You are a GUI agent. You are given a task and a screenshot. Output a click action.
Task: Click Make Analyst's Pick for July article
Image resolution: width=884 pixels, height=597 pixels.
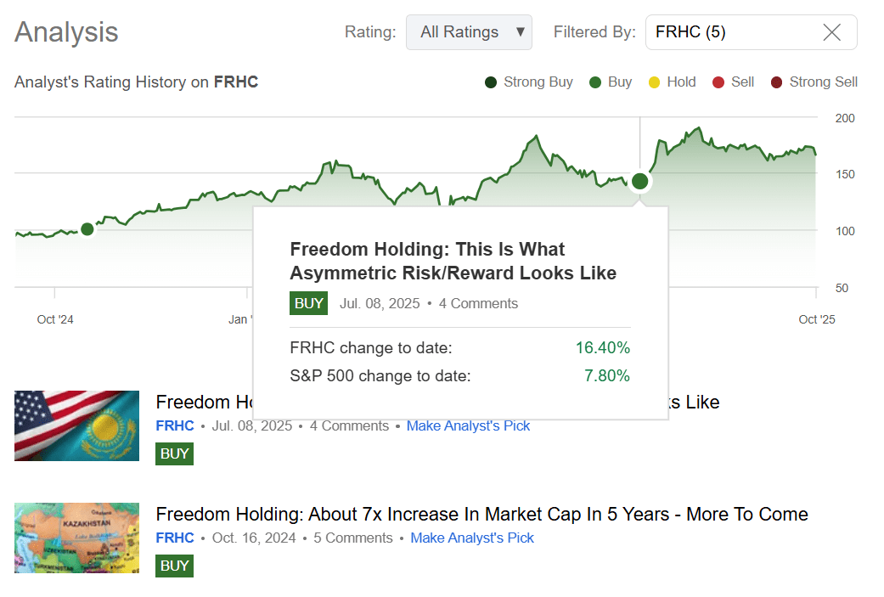[468, 426]
